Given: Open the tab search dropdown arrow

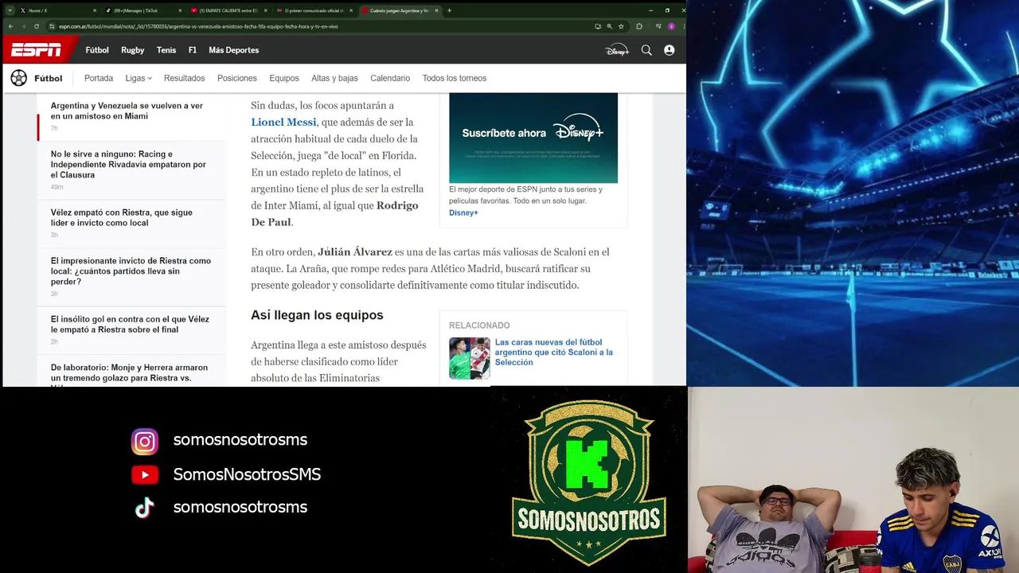Looking at the screenshot, I should point(10,10).
